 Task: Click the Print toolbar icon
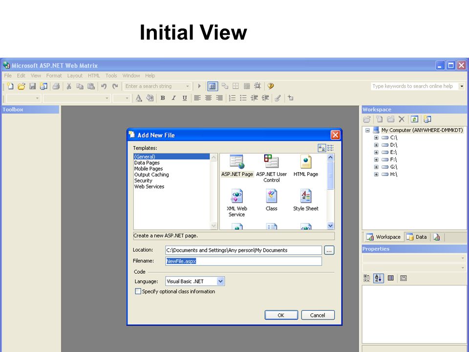coord(56,86)
